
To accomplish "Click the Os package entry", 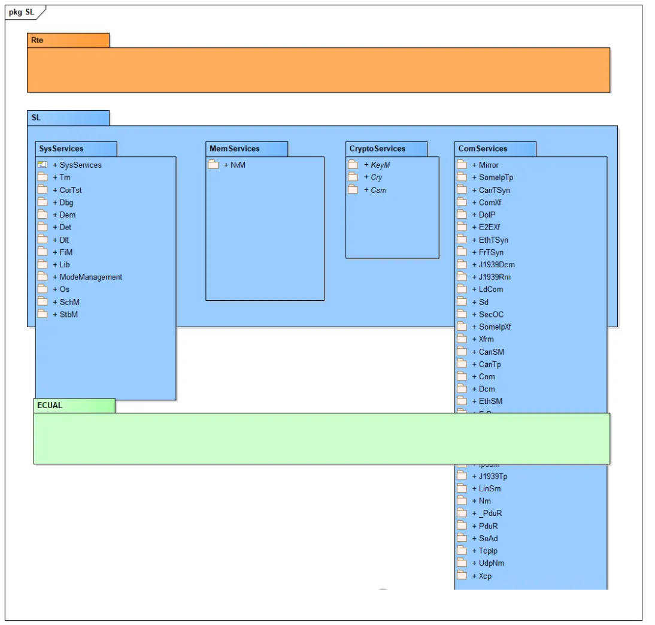I will [x=64, y=289].
